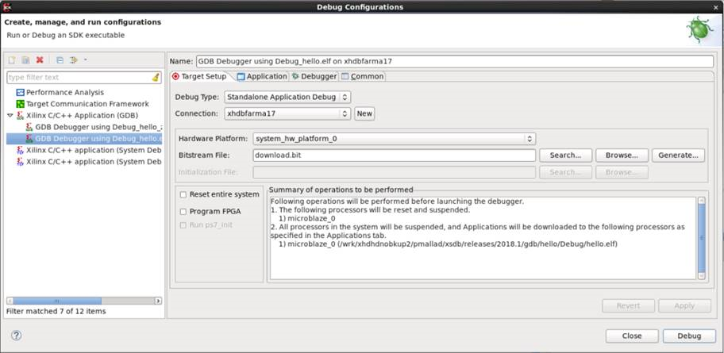Viewport: 724px width, 353px height.
Task: Click the green bug debug icon
Action: pyautogui.click(x=699, y=30)
